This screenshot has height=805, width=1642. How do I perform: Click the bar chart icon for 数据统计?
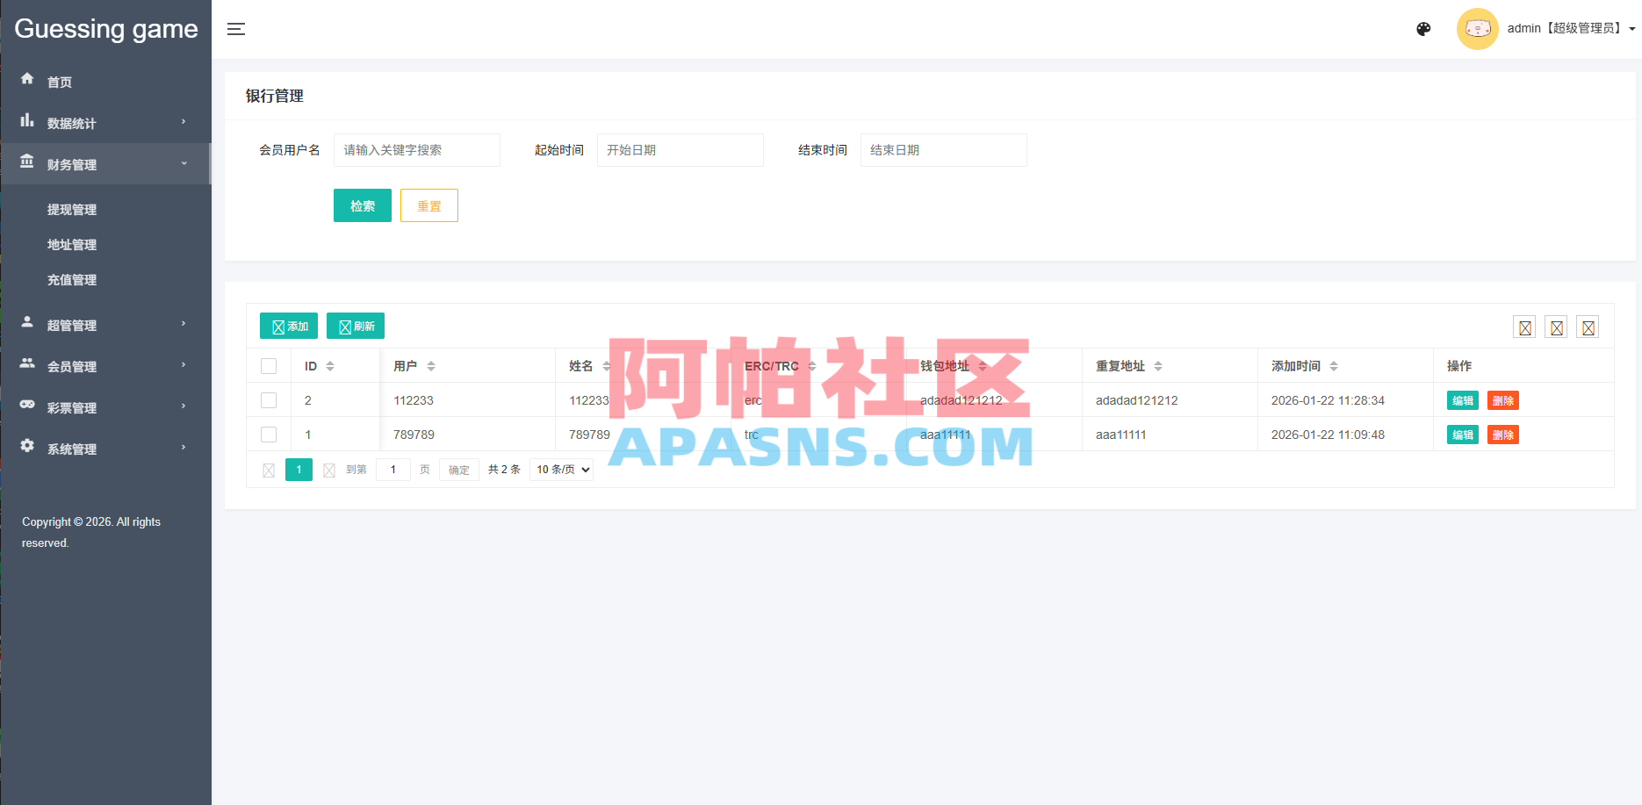click(x=27, y=120)
